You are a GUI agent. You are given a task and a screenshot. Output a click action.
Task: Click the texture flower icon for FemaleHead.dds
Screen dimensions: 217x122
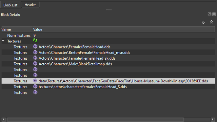[35, 47]
